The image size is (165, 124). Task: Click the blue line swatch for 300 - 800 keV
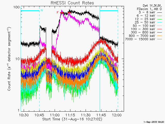pyautogui.click(x=160, y=33)
